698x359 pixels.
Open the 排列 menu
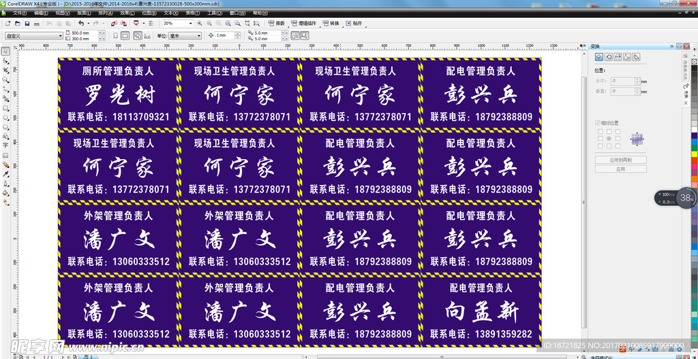coord(106,14)
